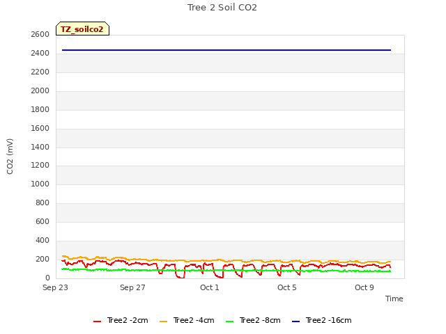Click the 2600 y-axis tick label
This screenshot has height=334, width=446.
tap(40, 34)
